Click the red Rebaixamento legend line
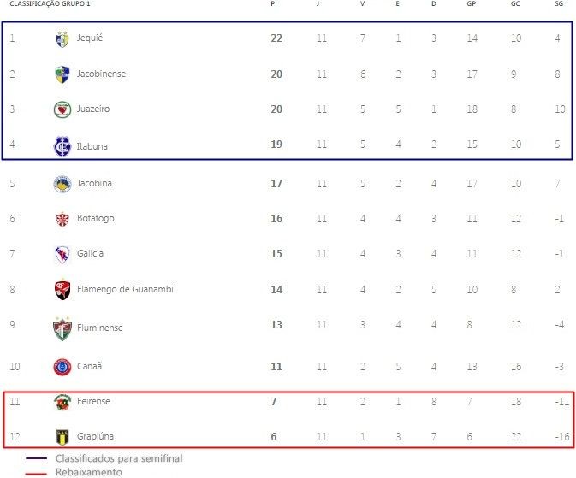576x478 pixels. click(x=36, y=474)
